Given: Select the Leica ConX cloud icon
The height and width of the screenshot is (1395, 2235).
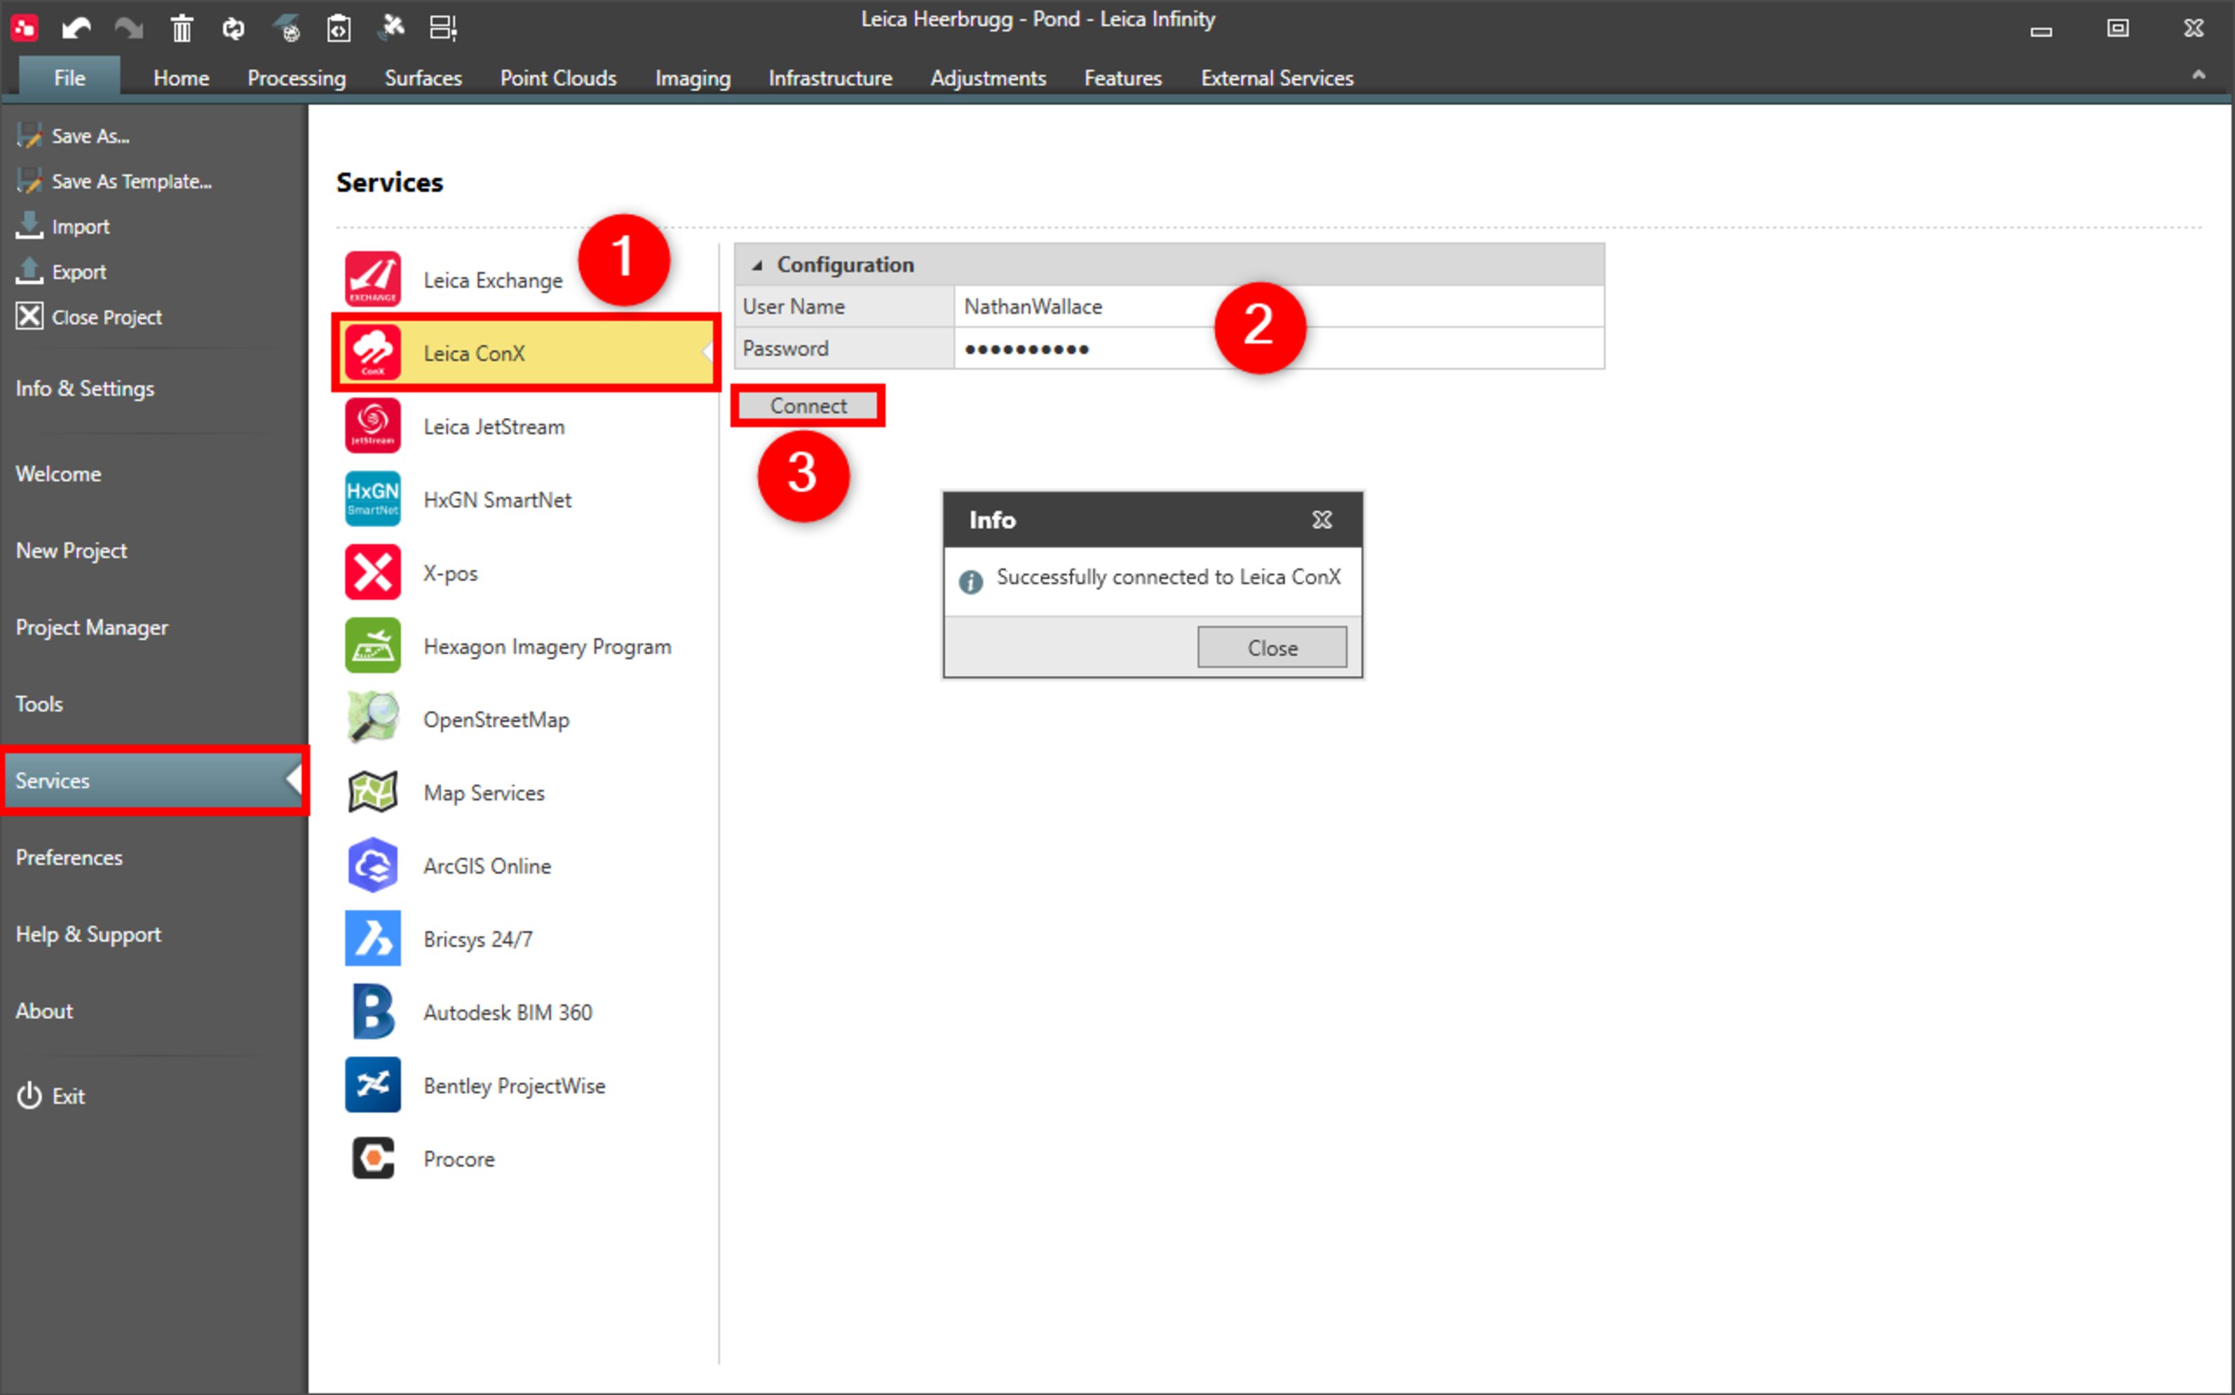Looking at the screenshot, I should 372,353.
